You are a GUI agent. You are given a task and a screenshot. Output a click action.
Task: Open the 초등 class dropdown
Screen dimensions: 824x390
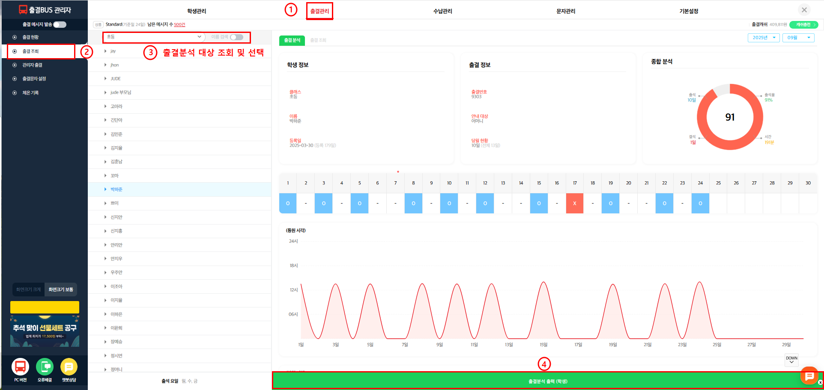click(x=154, y=37)
